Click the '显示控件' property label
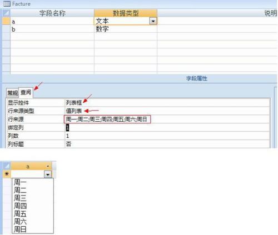This screenshot has width=278, height=235. coord(18,103)
